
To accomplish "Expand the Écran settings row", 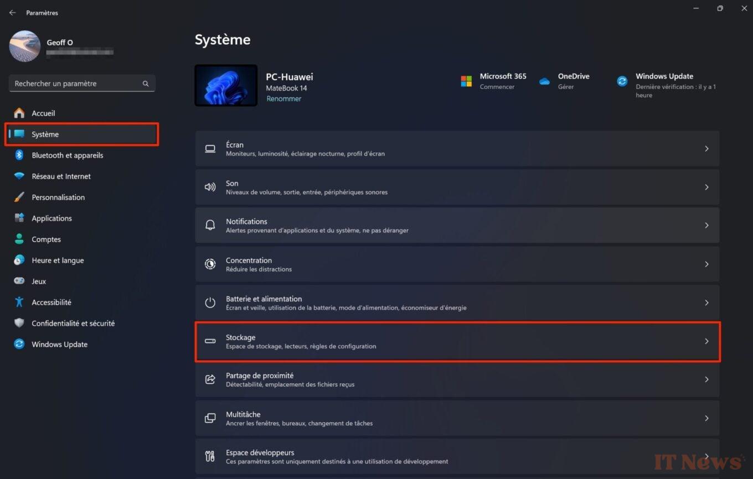I will pyautogui.click(x=706, y=148).
